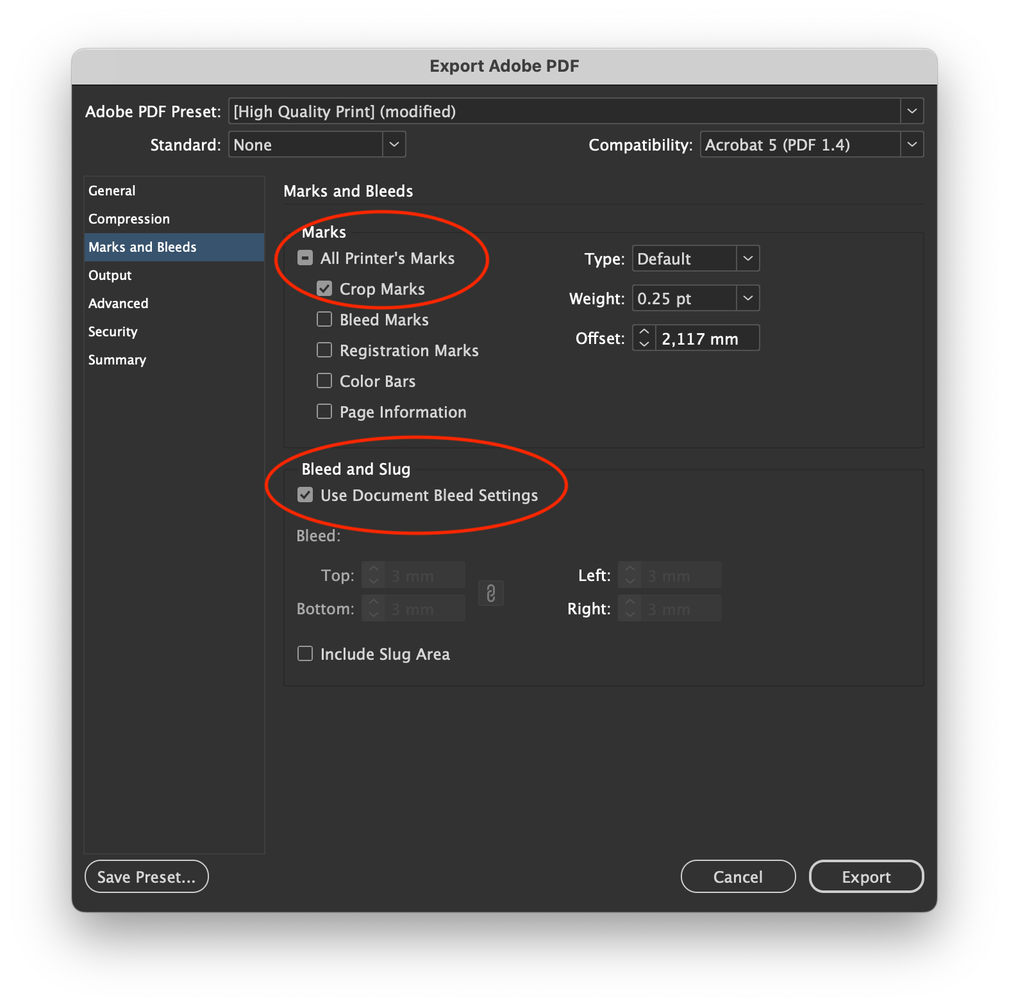
Task: Open the Compatibility dropdown
Action: [812, 145]
